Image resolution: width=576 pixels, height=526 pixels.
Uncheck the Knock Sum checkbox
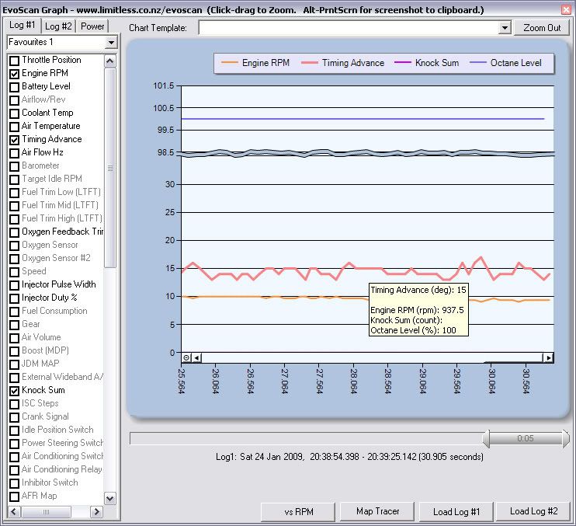(14, 391)
